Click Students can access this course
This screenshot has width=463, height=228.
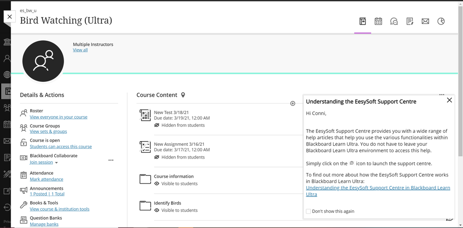click(61, 147)
